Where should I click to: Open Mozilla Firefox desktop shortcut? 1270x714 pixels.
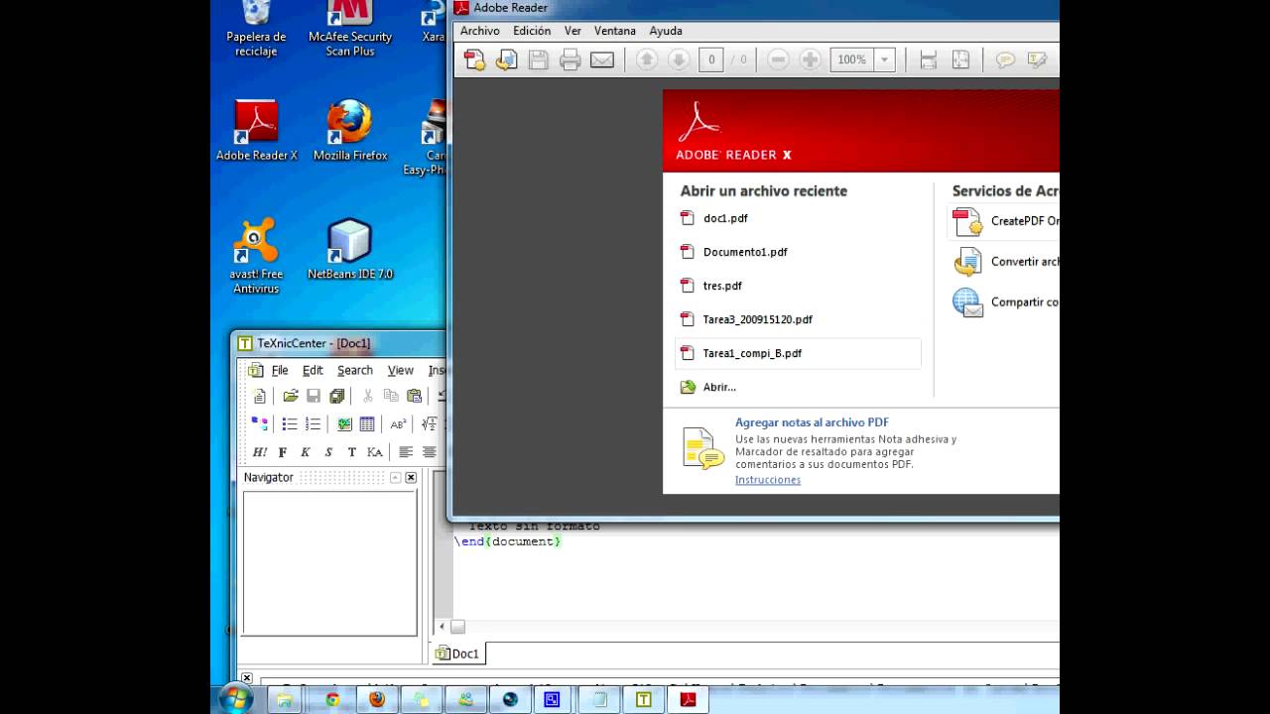tap(350, 131)
